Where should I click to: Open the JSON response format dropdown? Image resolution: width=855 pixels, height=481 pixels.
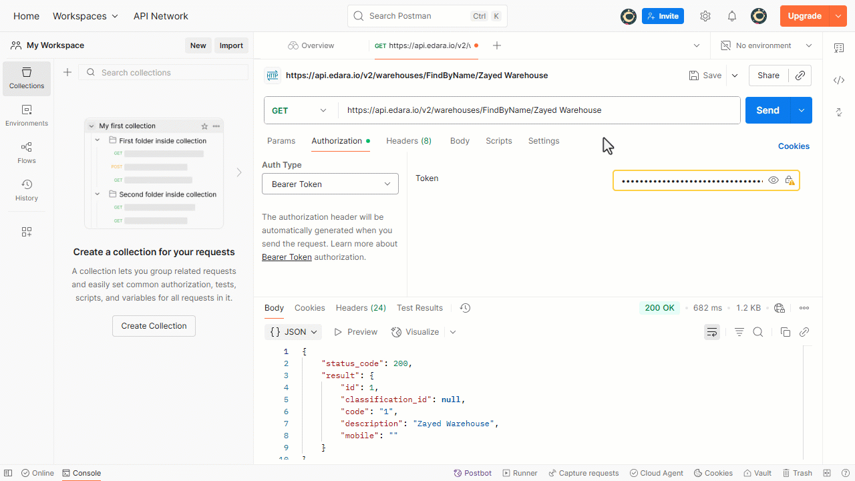click(x=293, y=332)
